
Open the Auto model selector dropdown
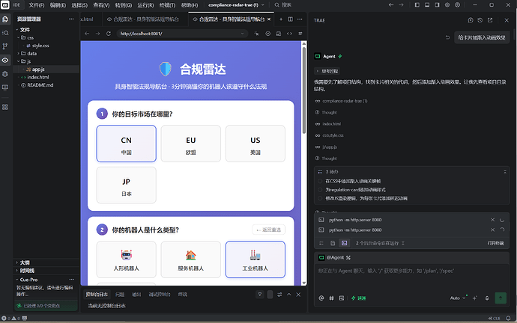[x=458, y=298]
